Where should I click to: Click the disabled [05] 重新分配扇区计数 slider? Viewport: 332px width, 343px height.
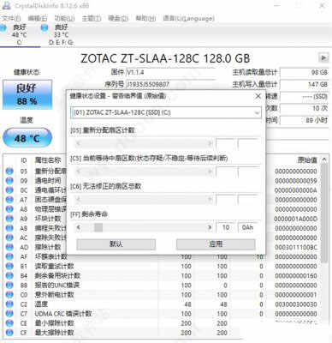pyautogui.click(x=144, y=143)
